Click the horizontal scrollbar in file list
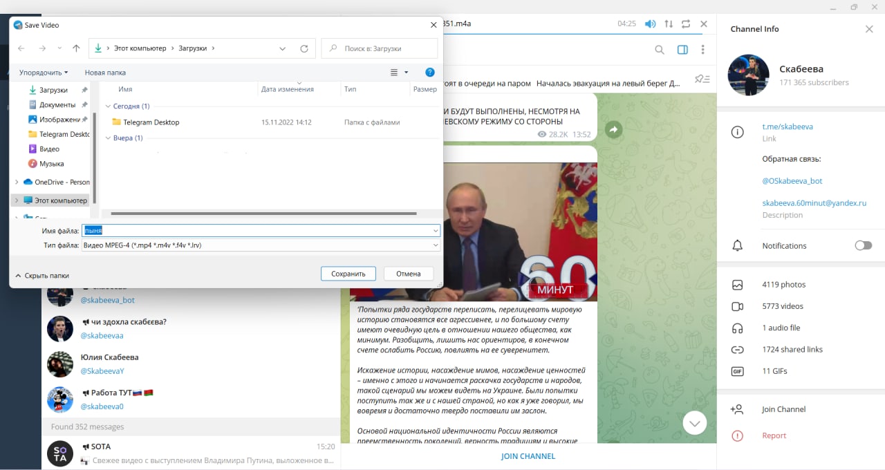The height and width of the screenshot is (470, 885). coord(263,214)
